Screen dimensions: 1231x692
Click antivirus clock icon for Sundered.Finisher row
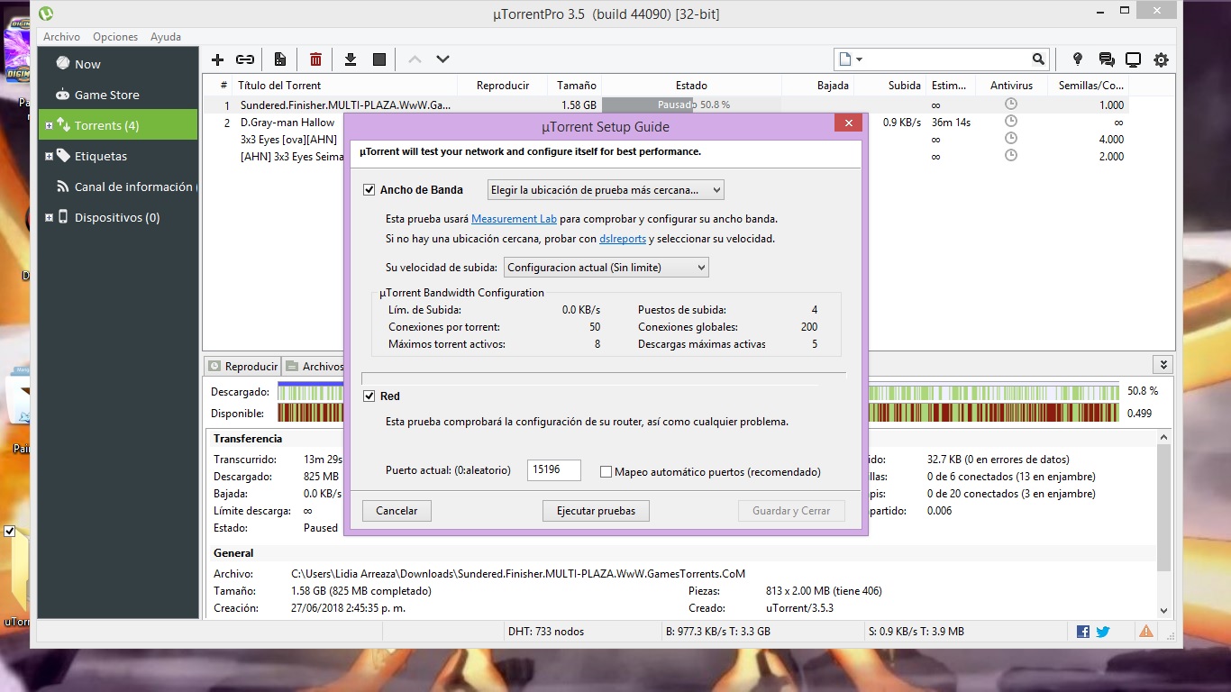point(1011,105)
